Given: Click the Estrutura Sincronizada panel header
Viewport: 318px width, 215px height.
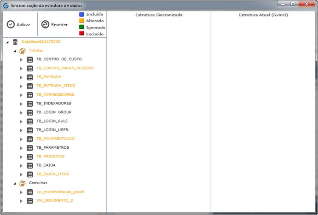Looking at the screenshot, I should point(159,15).
